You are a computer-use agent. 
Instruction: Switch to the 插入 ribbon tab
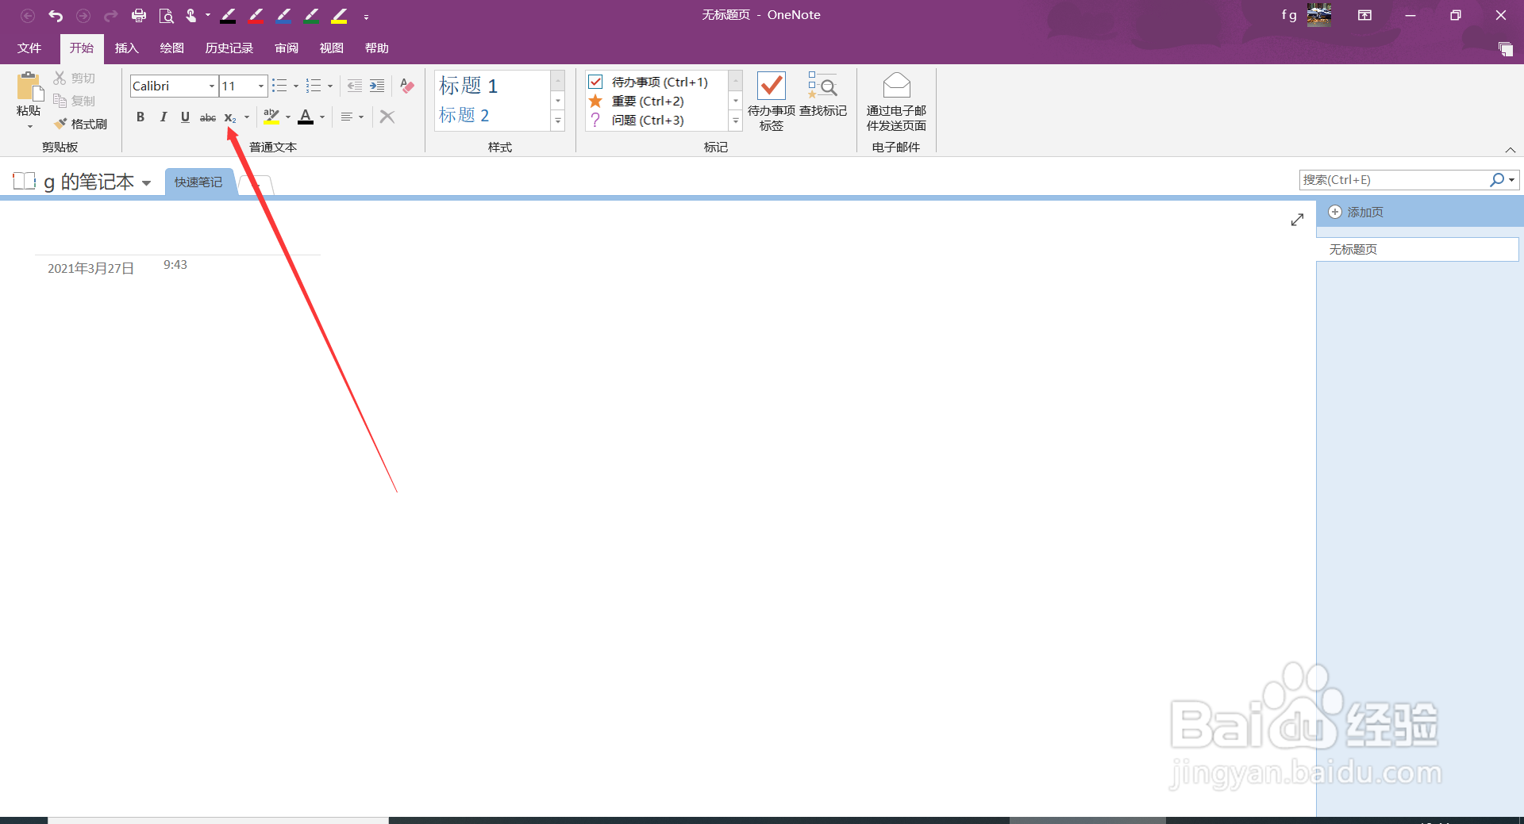point(126,48)
